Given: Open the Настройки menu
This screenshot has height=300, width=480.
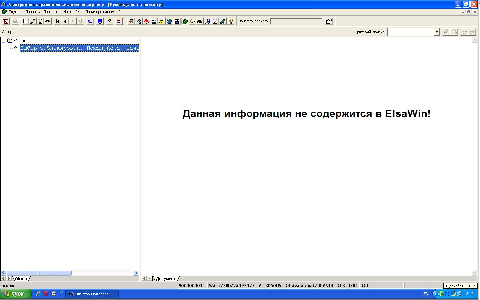Looking at the screenshot, I should click(72, 12).
